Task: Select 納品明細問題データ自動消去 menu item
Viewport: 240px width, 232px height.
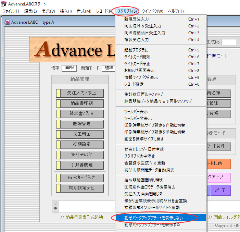Action: [x=161, y=170]
